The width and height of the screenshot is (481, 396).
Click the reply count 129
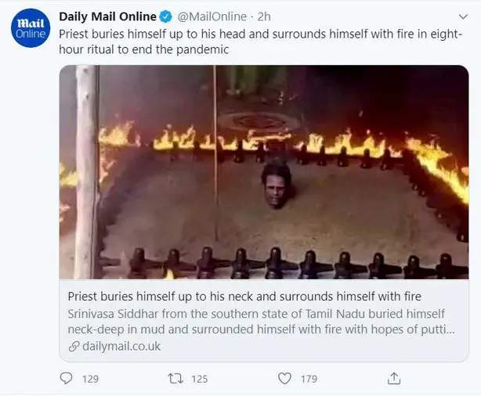90,379
